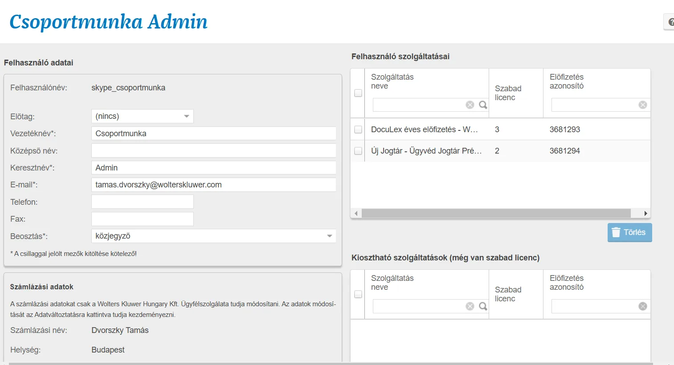Click left arrow of services table scrollbar
The width and height of the screenshot is (674, 365).
pyautogui.click(x=356, y=213)
